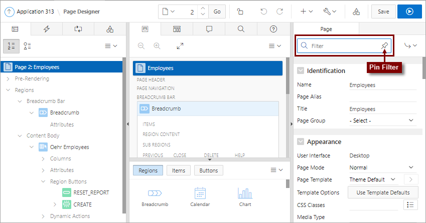The height and width of the screenshot is (223, 426).
Task: Select the Buttons gallery tab
Action: coord(209,170)
